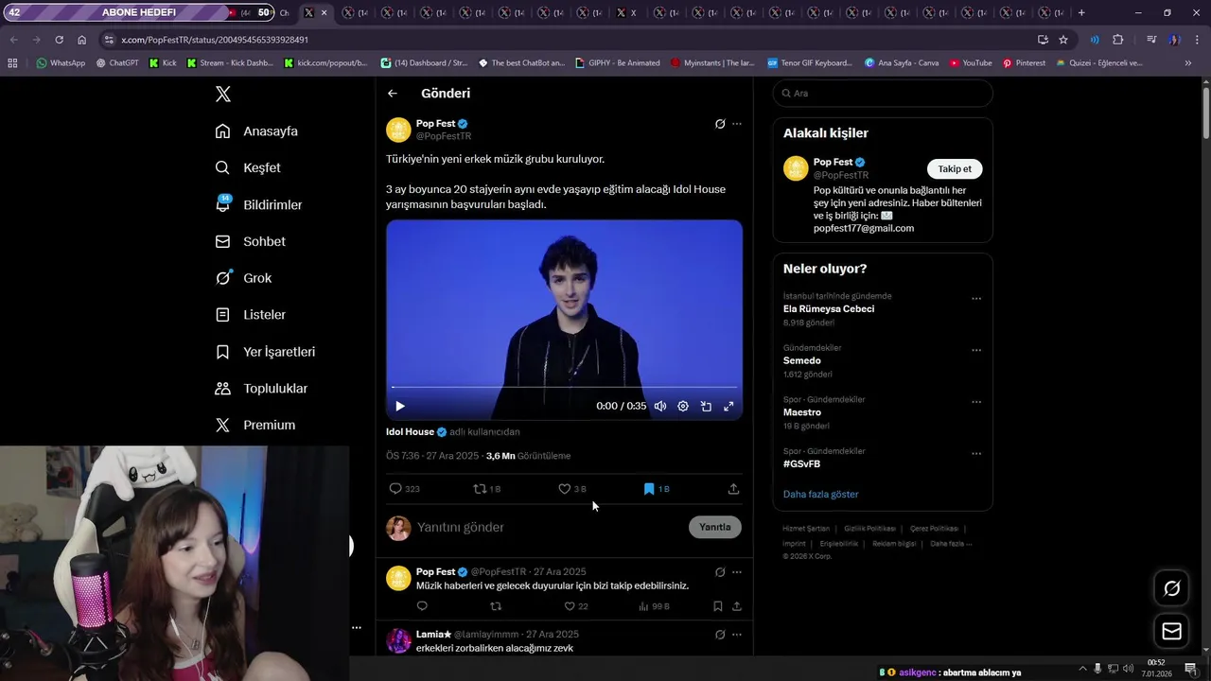Image resolution: width=1211 pixels, height=681 pixels.
Task: Open more options on Pop Fest comment
Action: (737, 572)
